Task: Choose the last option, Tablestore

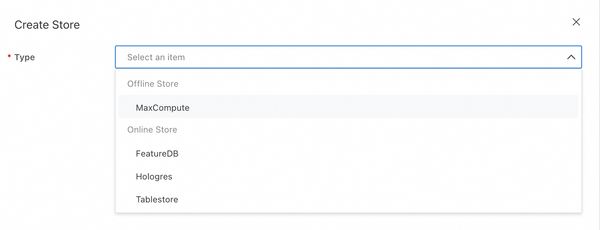Action: click(157, 200)
